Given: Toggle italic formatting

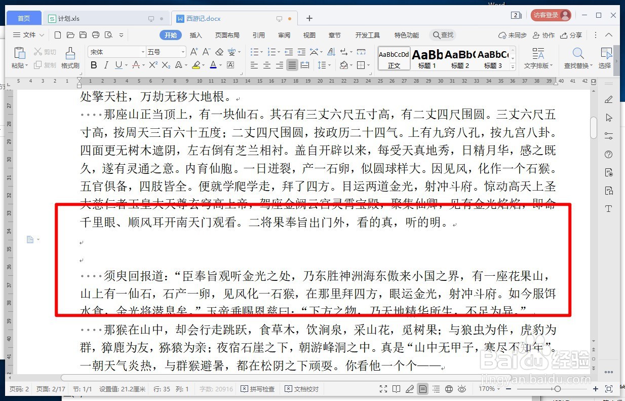Looking at the screenshot, I should point(105,65).
